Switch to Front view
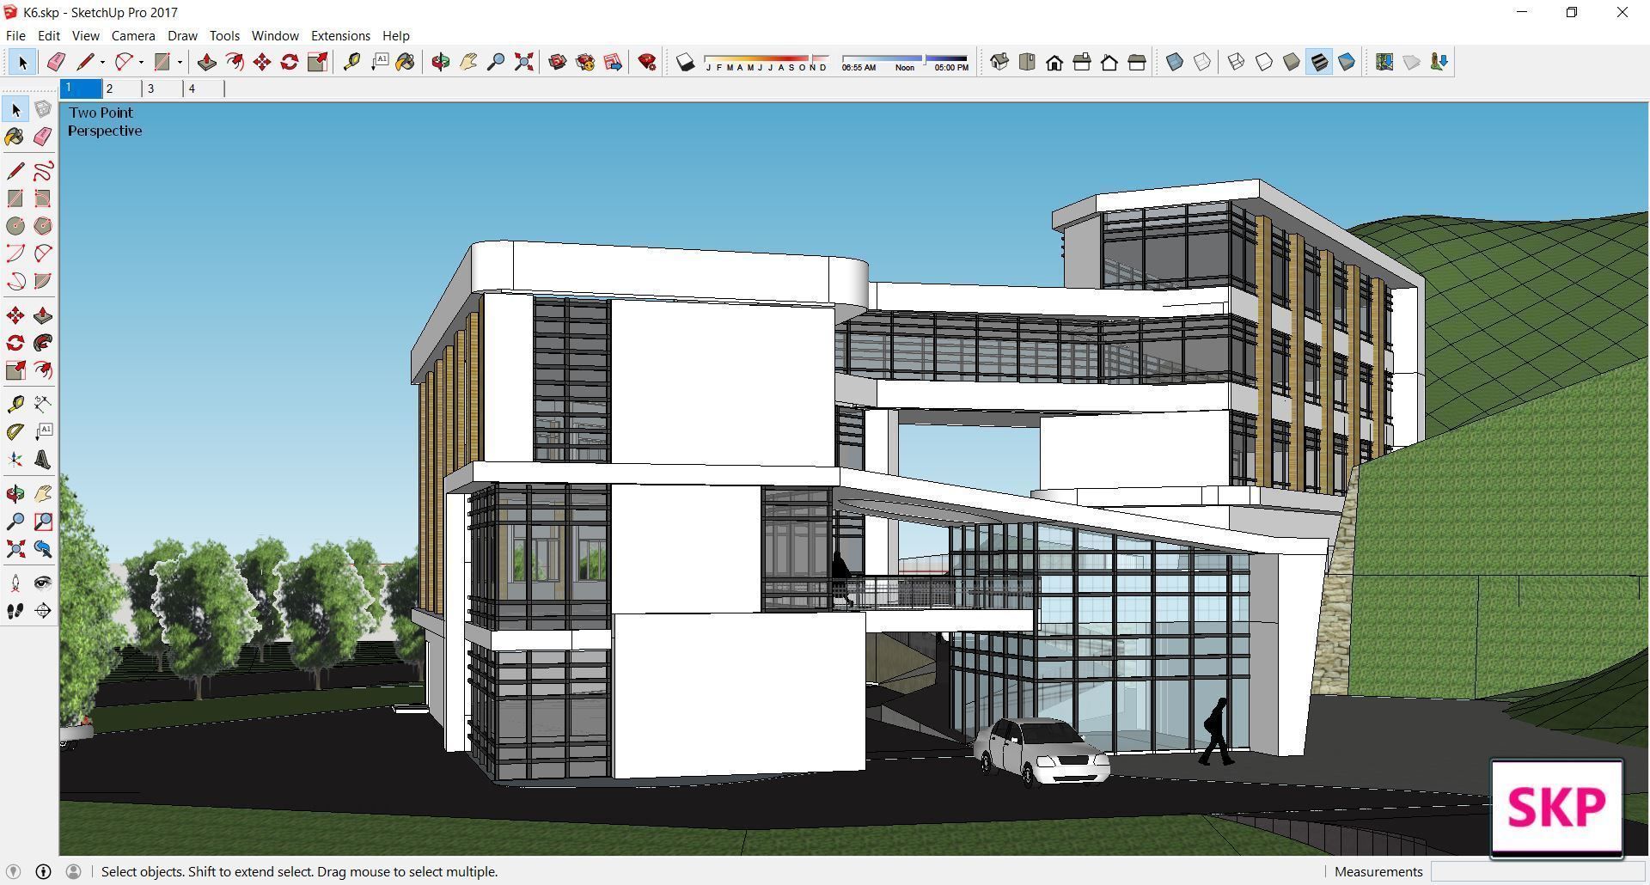The width and height of the screenshot is (1650, 885). (1054, 62)
